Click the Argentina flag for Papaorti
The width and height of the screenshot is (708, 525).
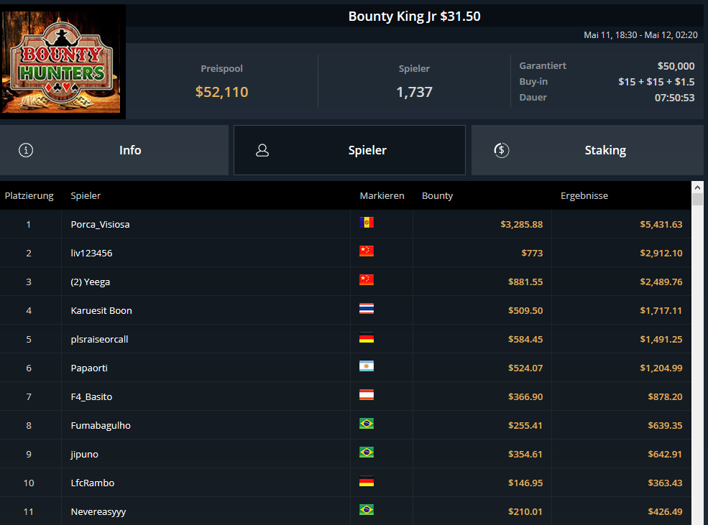click(367, 366)
